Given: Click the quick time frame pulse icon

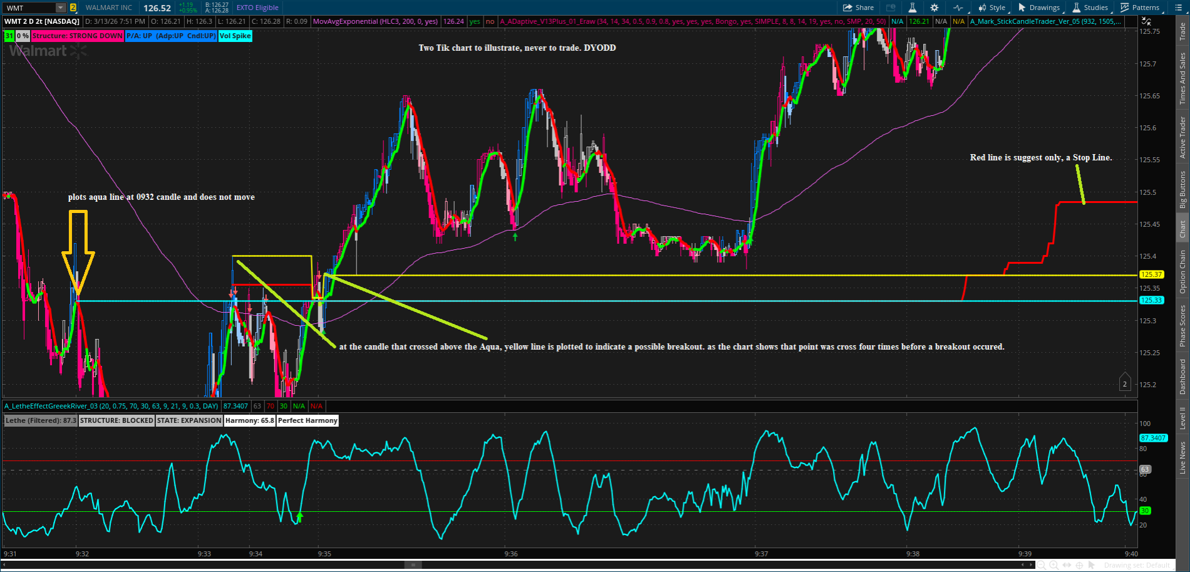Looking at the screenshot, I should [x=958, y=8].
